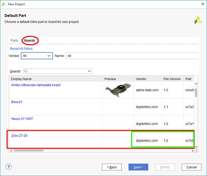This screenshot has height=176, width=207.
Task: Sort by File Version column header
Action: [172, 79]
